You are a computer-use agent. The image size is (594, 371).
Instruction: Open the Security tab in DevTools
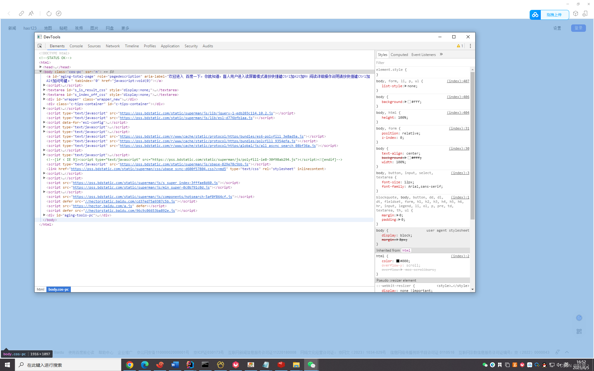191,46
